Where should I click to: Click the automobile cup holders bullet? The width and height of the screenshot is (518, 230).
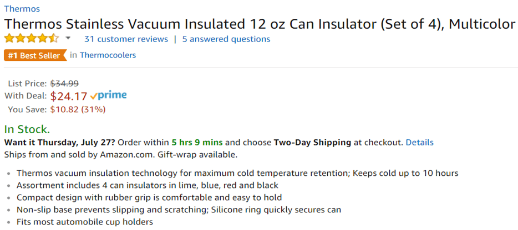click(x=85, y=222)
